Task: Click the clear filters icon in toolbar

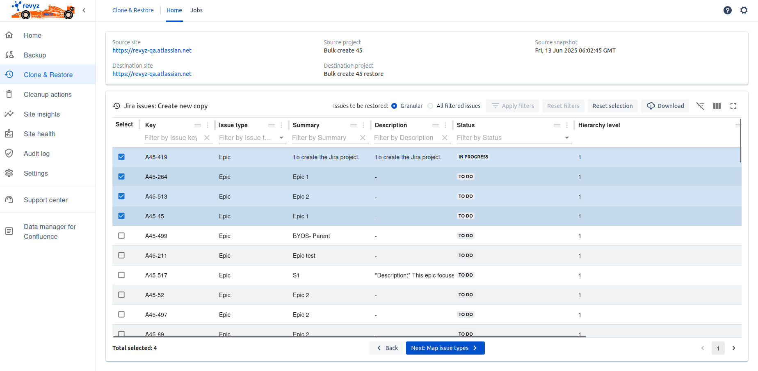Action: [x=700, y=106]
